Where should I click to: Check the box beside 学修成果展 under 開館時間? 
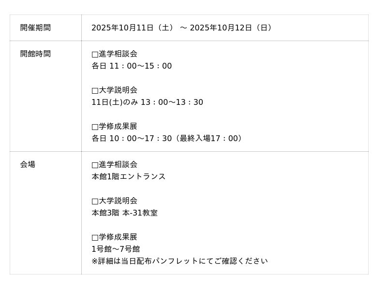95,127
